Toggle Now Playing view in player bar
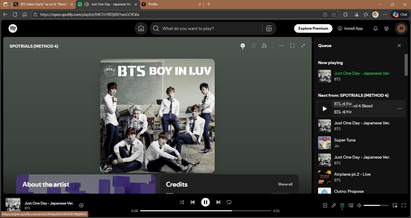411x218 pixels. pos(325,205)
